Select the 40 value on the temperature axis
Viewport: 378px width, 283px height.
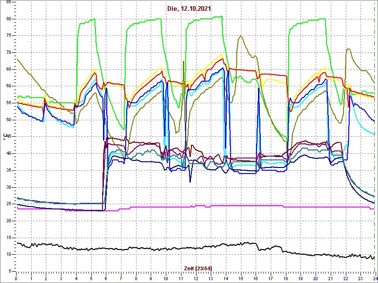pos(9,154)
